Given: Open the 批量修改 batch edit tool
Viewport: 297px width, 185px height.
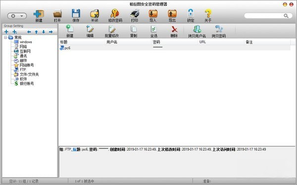Looking at the screenshot, I should pyautogui.click(x=112, y=29).
